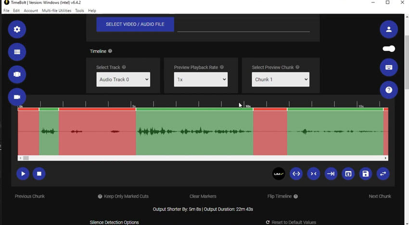Click Clear Markers

(203, 196)
